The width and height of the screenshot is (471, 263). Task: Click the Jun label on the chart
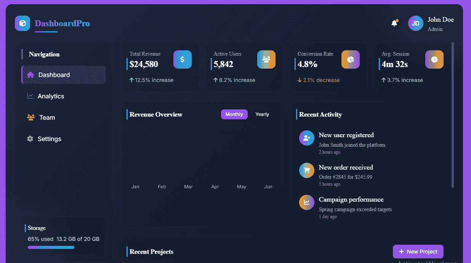point(268,187)
